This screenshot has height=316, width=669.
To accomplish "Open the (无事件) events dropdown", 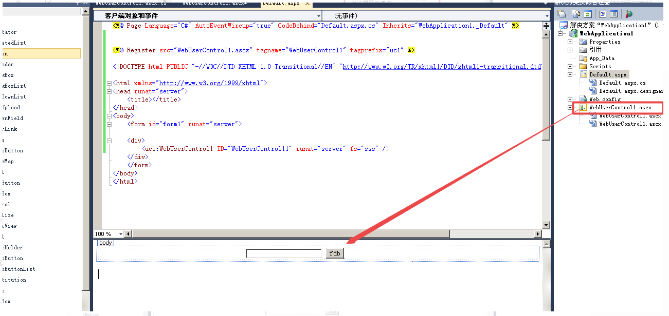I will click(x=436, y=16).
